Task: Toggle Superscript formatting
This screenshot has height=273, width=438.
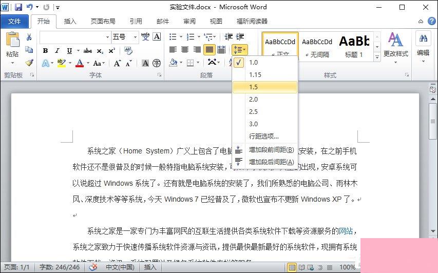Action: pos(112,51)
